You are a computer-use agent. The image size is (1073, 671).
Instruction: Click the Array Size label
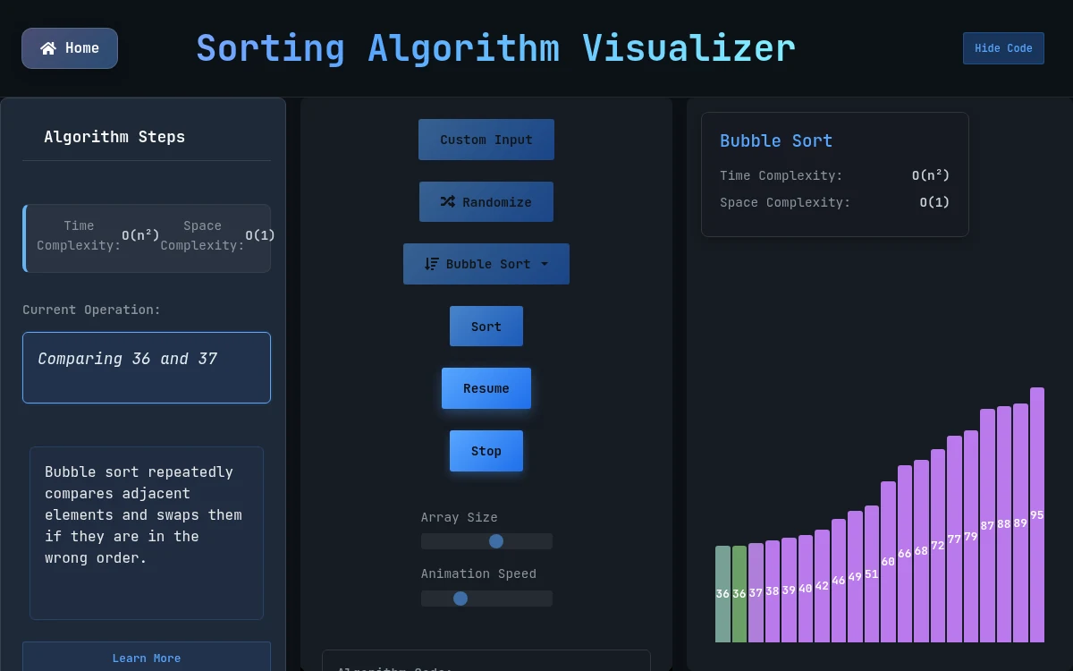460,517
